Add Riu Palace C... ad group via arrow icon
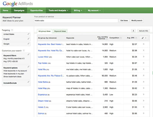Image resolution: width=153 pixels, height=117 pixels. click(143, 75)
